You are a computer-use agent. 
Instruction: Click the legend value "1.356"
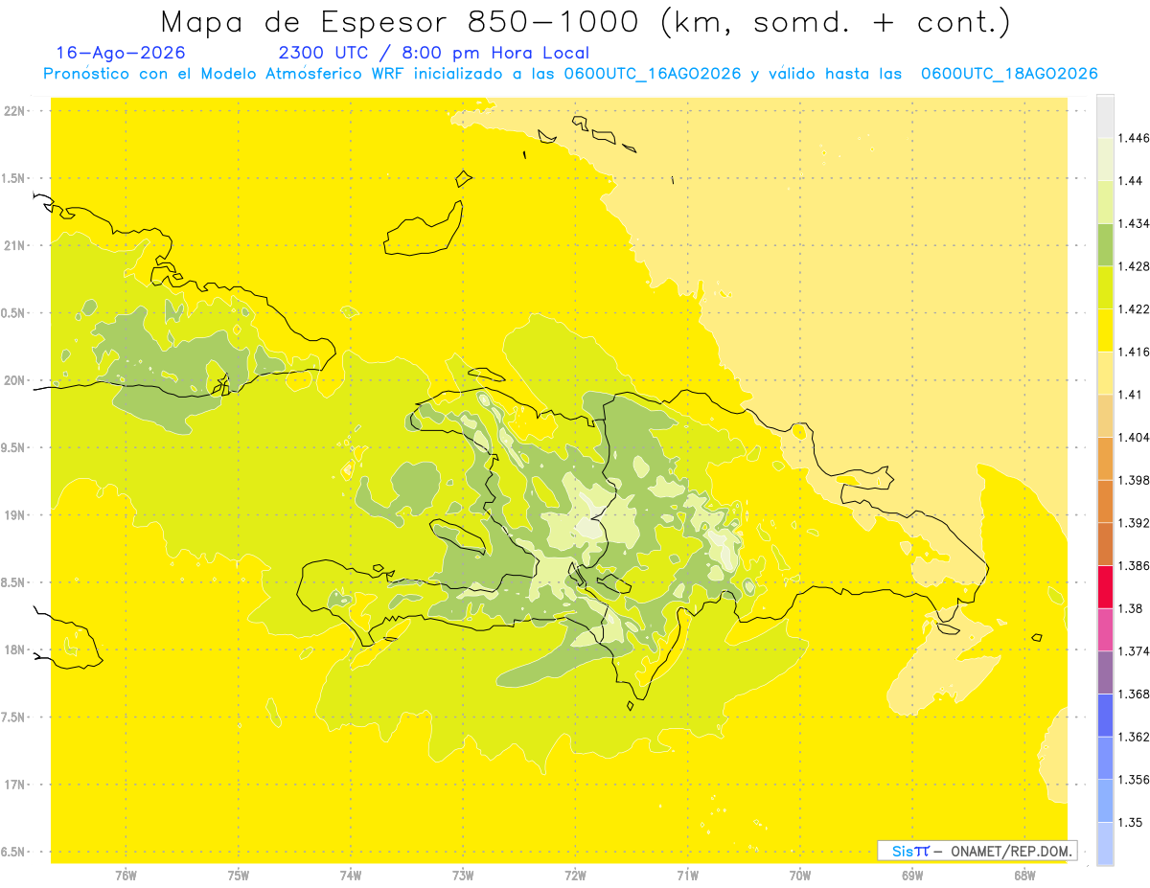tap(1133, 780)
